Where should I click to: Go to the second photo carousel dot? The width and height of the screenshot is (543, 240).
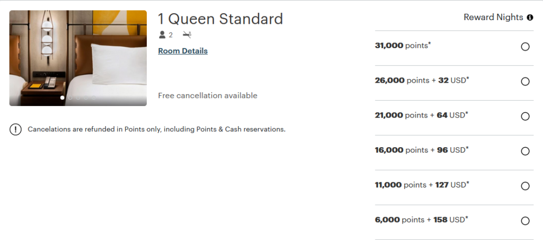point(70,98)
